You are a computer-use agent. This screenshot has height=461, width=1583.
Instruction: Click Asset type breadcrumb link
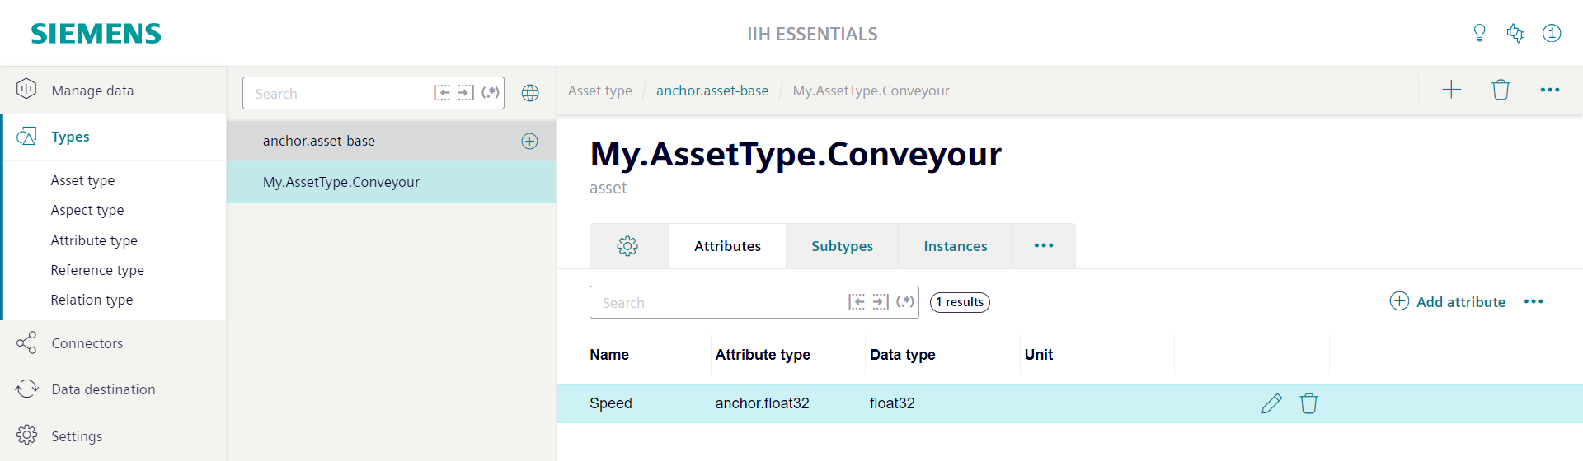click(600, 91)
